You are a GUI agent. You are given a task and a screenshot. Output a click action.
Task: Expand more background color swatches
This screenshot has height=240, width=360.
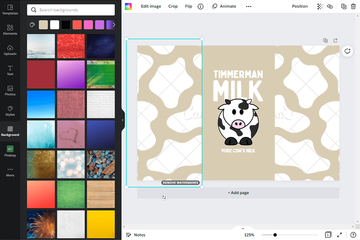(114, 25)
